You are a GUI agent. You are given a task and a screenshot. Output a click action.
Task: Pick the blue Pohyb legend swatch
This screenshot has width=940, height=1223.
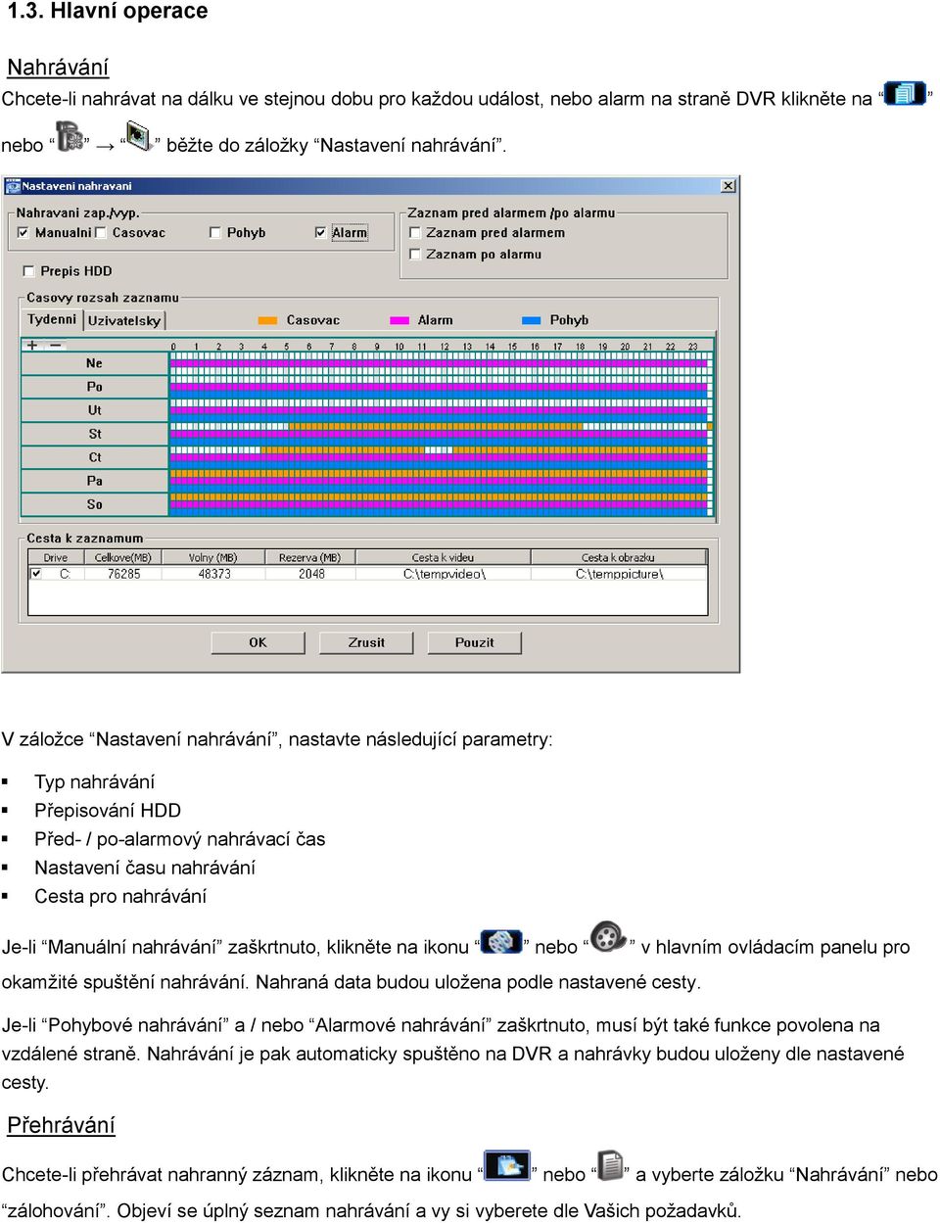point(532,320)
